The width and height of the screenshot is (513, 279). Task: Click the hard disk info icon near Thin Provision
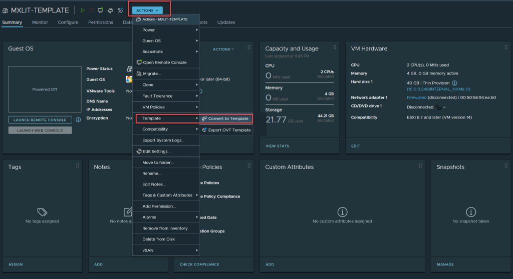tap(455, 82)
